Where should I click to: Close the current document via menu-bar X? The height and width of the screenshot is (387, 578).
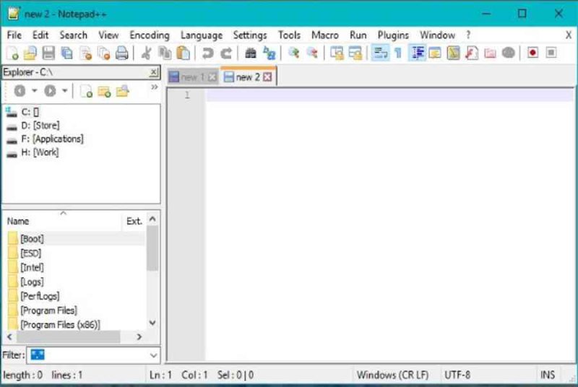point(569,35)
